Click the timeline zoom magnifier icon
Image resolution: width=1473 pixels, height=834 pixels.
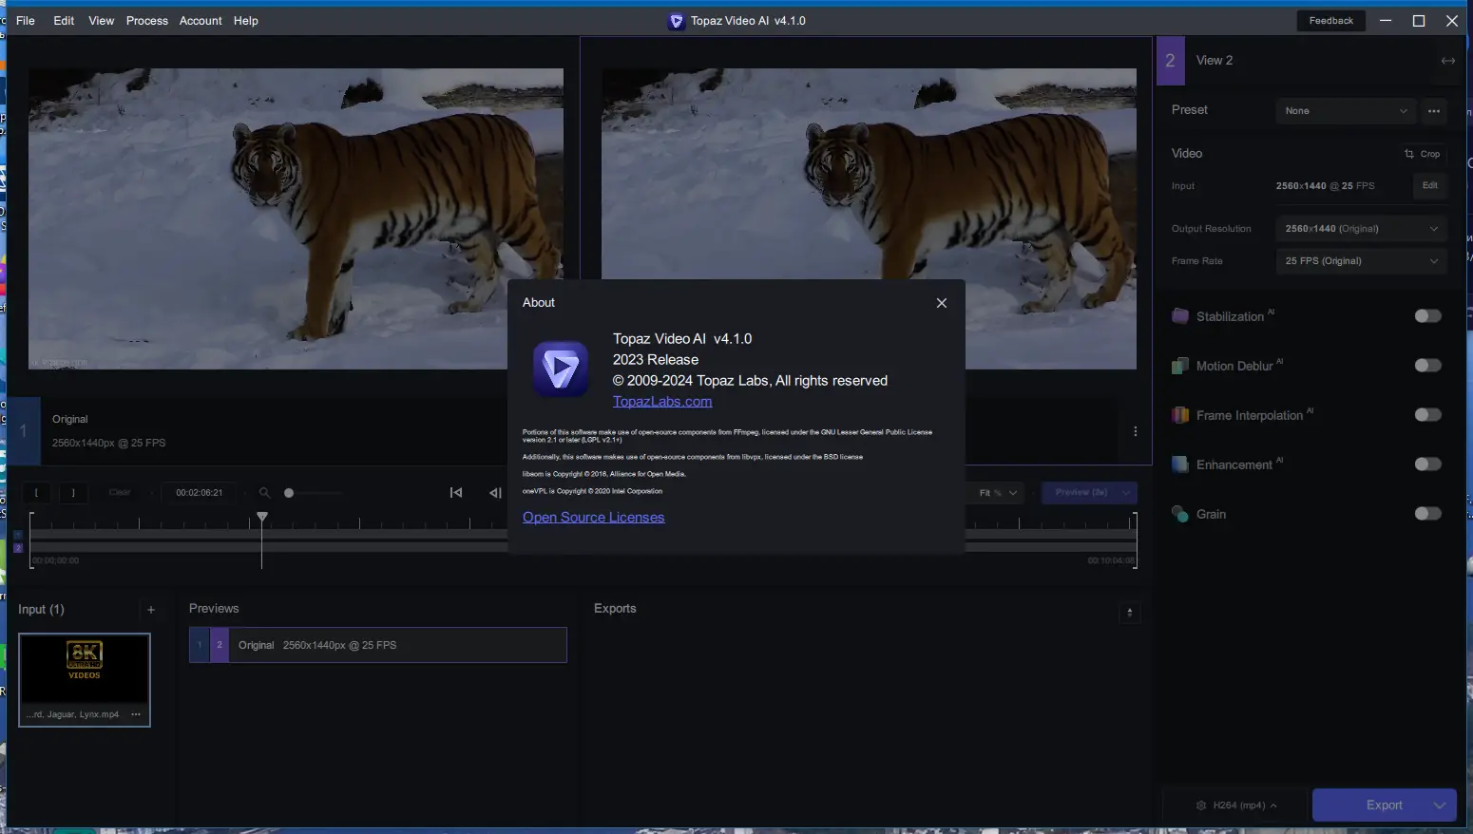(x=264, y=493)
